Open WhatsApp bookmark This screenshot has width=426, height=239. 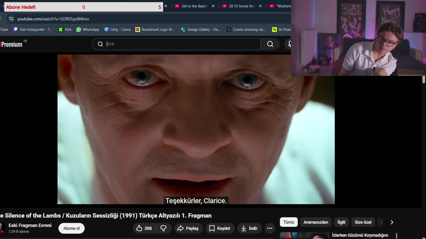click(x=88, y=30)
